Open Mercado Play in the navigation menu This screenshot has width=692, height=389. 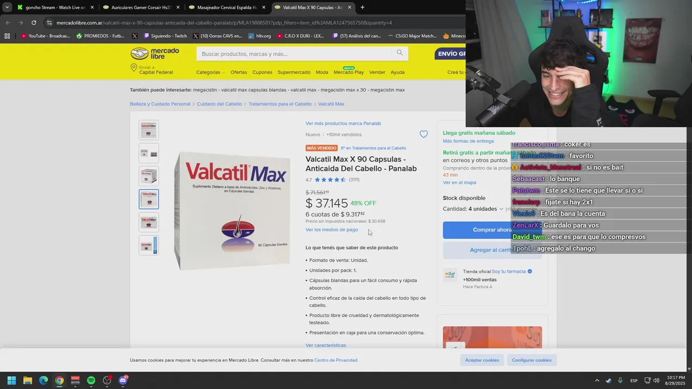pyautogui.click(x=349, y=72)
